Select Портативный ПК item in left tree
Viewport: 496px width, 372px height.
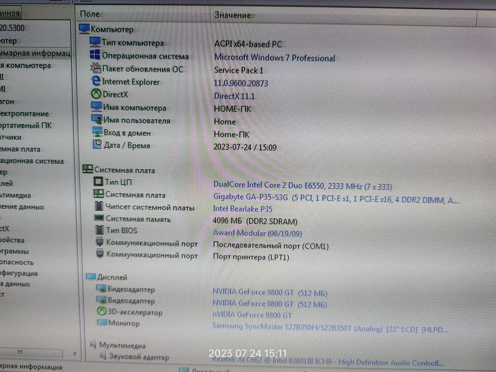(x=26, y=125)
